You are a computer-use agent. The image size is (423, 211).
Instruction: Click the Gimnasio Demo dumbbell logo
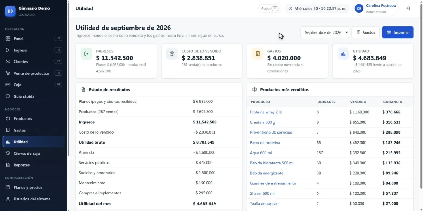pyautogui.click(x=10, y=11)
